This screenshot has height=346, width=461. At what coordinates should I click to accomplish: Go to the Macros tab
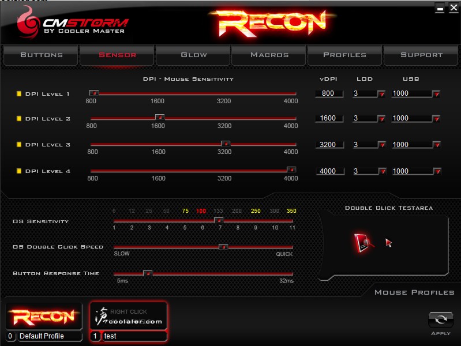(269, 55)
